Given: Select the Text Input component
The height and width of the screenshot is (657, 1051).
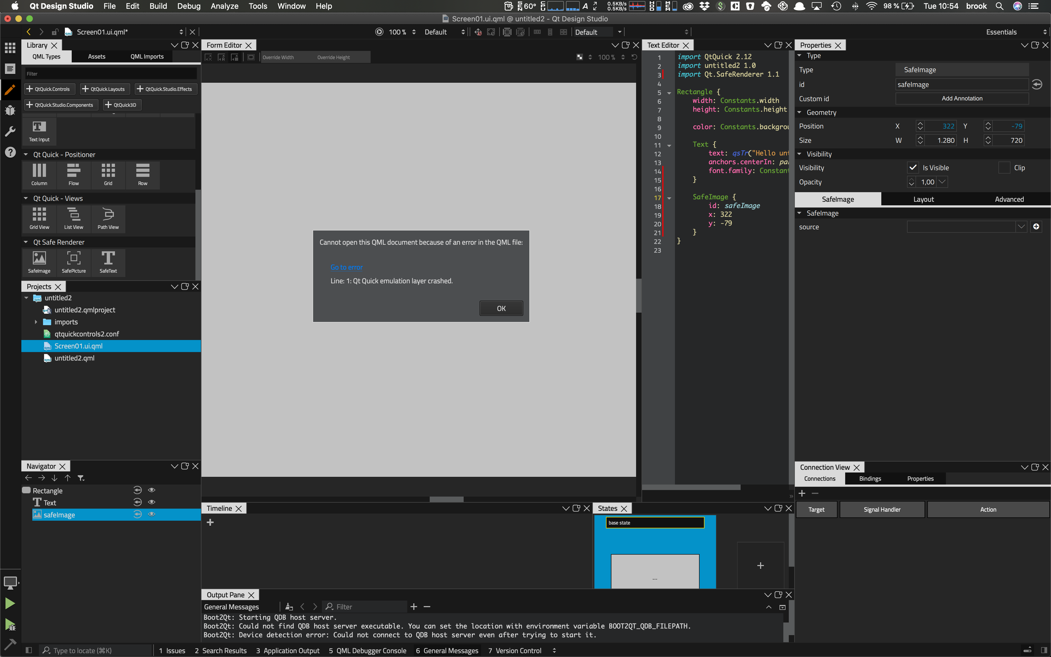Looking at the screenshot, I should tap(39, 131).
